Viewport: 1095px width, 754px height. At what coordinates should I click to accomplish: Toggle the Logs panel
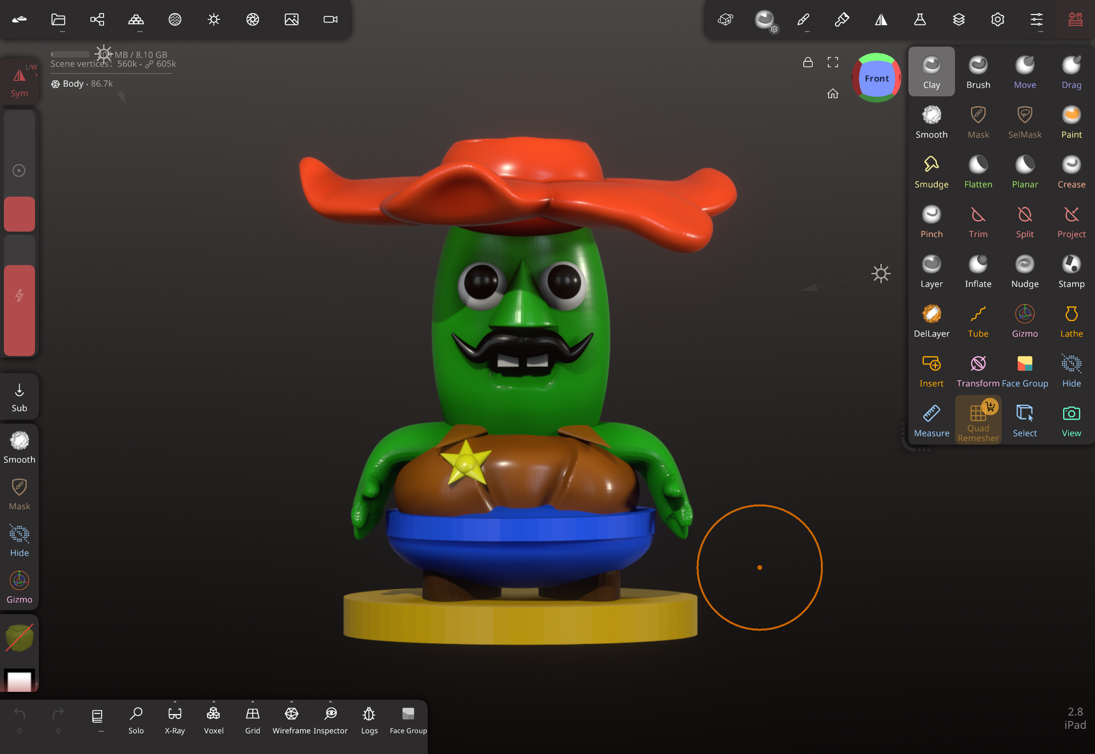tap(369, 720)
